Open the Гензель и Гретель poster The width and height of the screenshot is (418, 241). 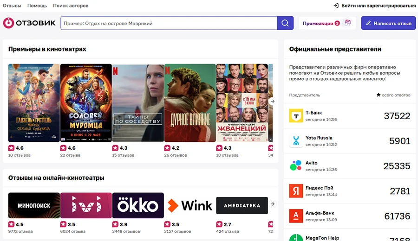point(34,103)
